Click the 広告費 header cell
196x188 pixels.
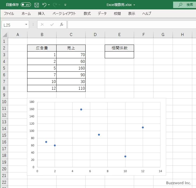(x=42, y=48)
